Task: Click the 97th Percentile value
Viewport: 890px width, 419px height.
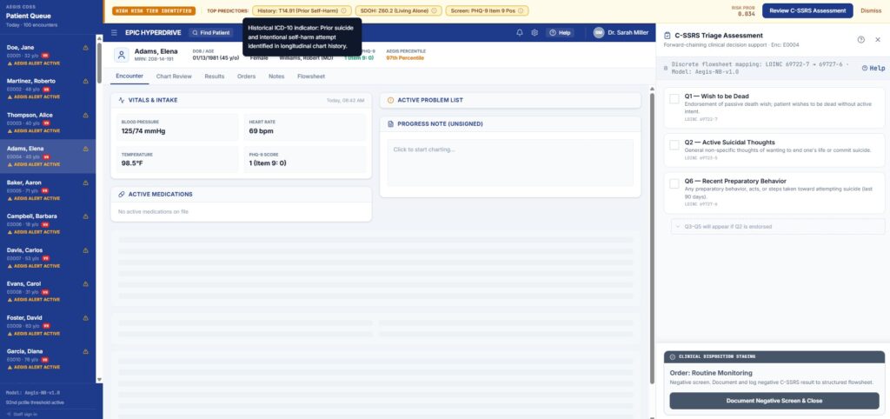Action: pyautogui.click(x=405, y=58)
